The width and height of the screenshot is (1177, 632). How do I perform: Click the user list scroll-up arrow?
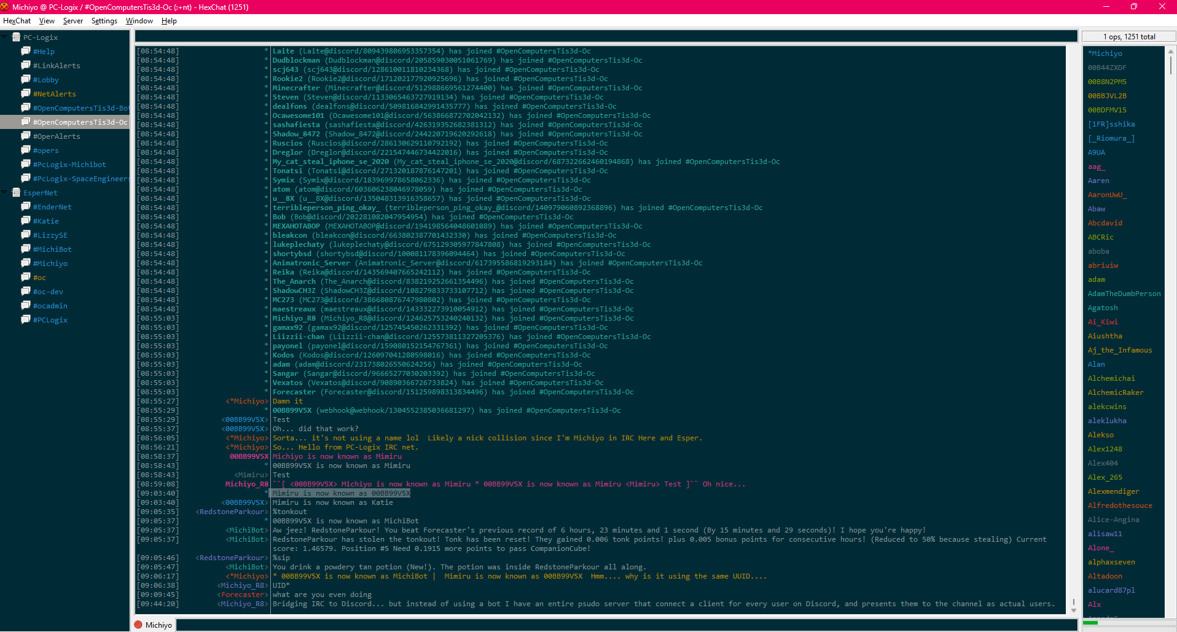(x=1171, y=52)
